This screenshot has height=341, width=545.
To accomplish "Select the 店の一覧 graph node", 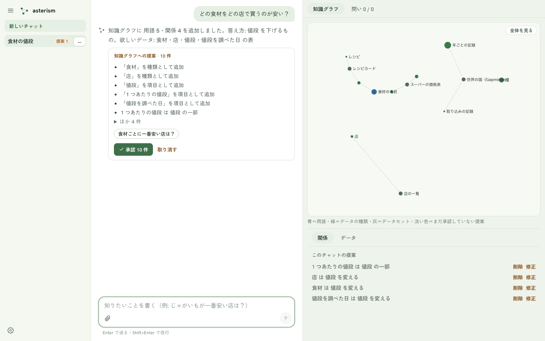I will (401, 194).
